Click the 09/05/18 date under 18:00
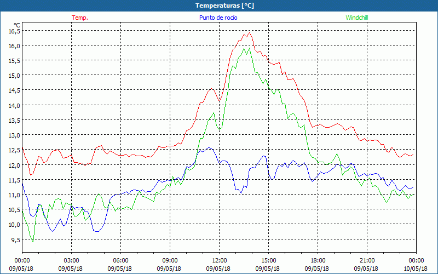The height and width of the screenshot is (274, 438). point(317,269)
